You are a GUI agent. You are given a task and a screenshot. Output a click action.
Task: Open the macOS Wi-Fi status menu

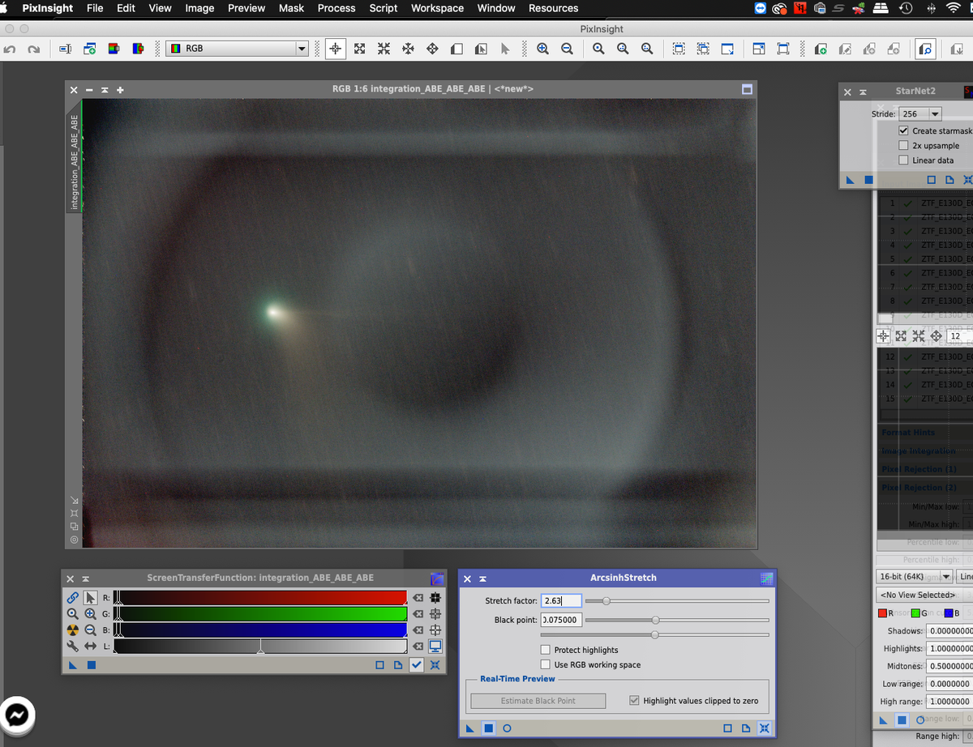coord(952,8)
